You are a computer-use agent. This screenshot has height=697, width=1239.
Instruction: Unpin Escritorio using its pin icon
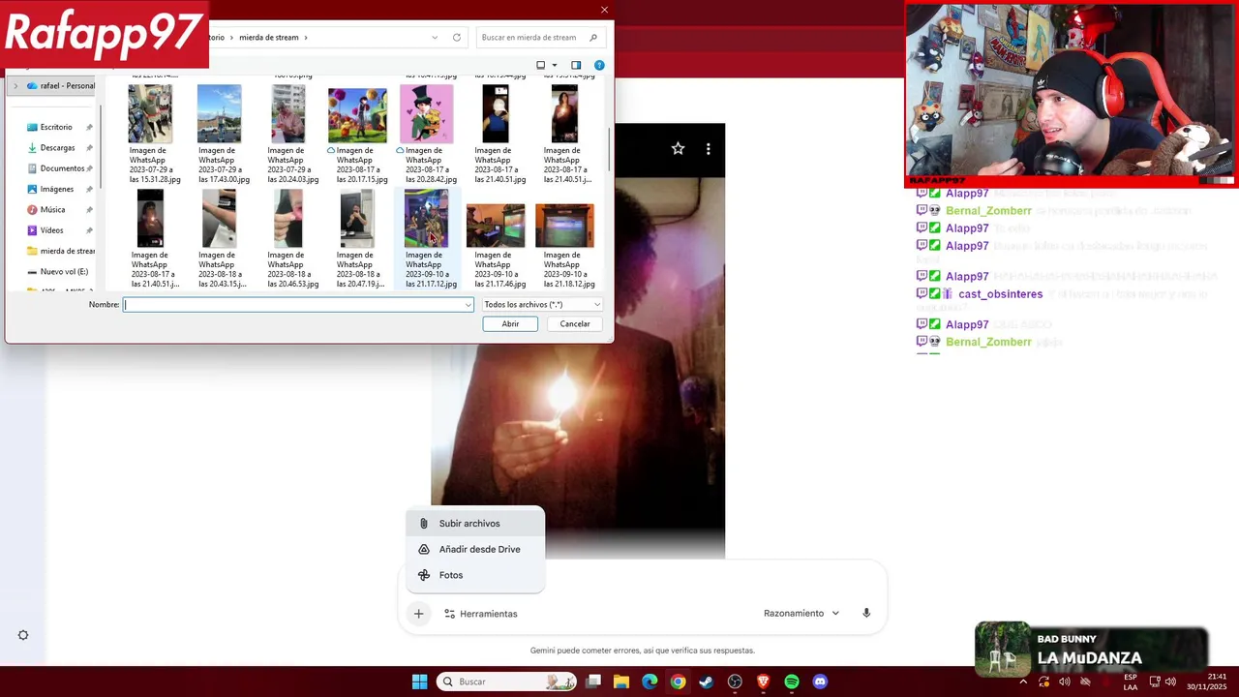(x=89, y=127)
